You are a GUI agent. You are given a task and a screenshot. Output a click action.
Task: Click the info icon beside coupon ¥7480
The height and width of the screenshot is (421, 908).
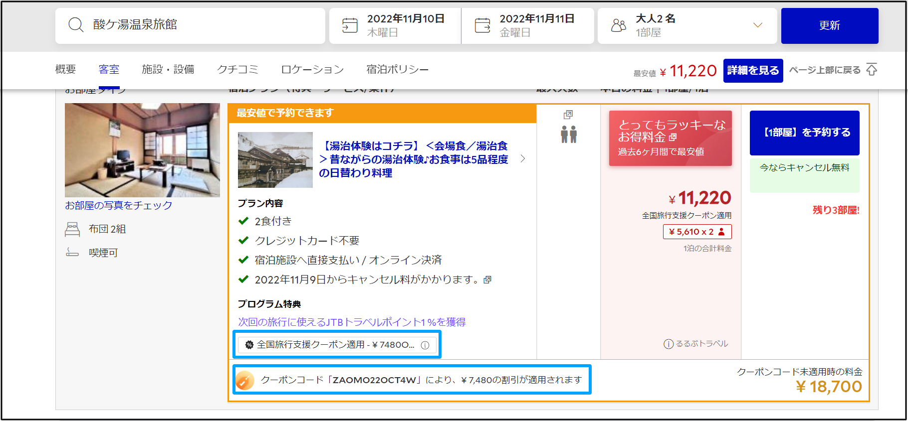pyautogui.click(x=425, y=345)
